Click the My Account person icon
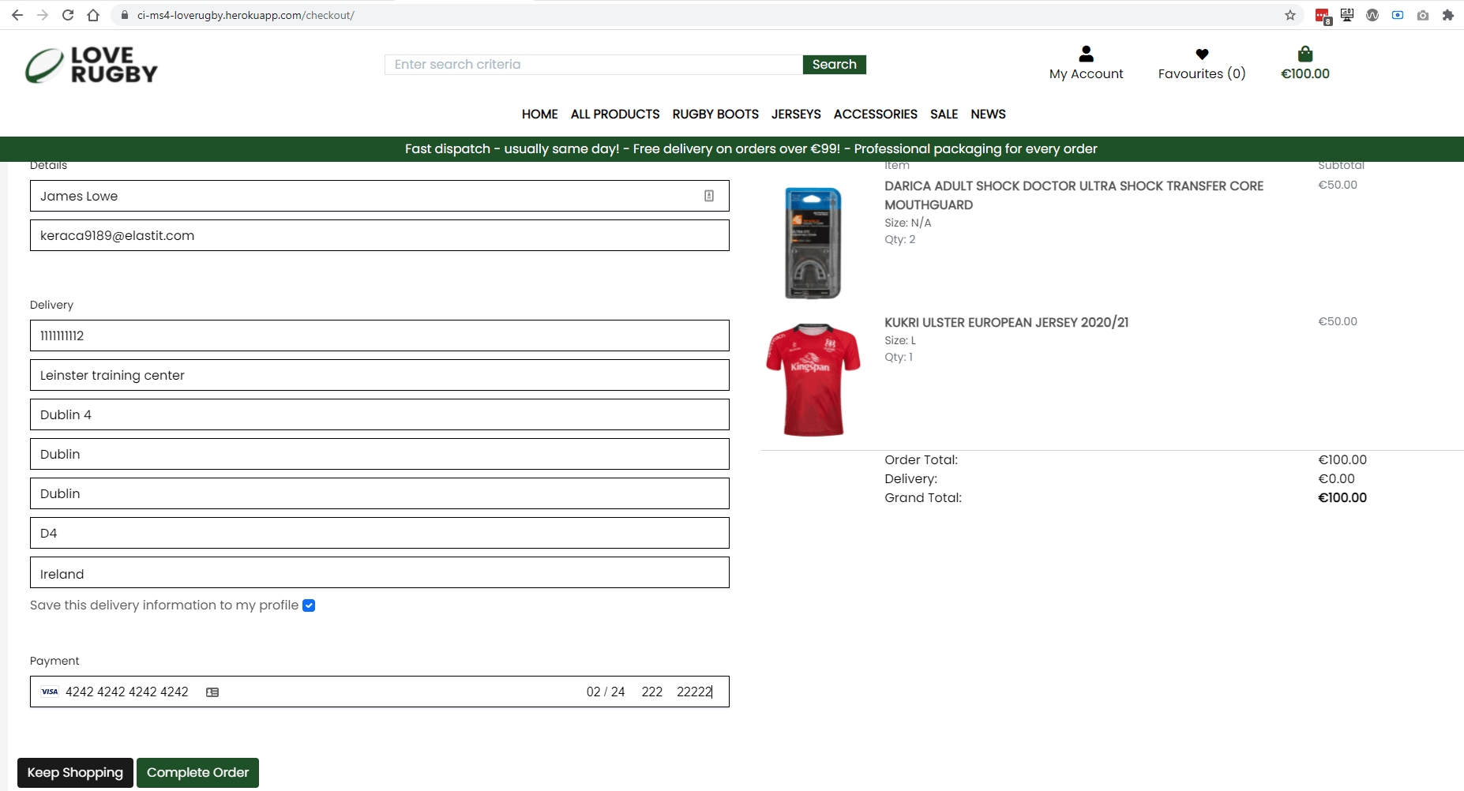The image size is (1464, 791). pyautogui.click(x=1087, y=54)
